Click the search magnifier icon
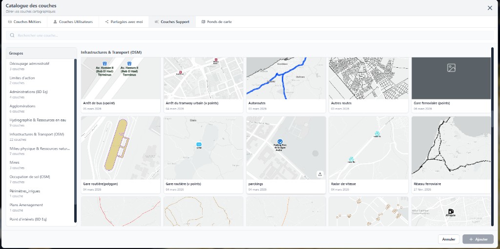This screenshot has height=249, width=500. pyautogui.click(x=12, y=36)
